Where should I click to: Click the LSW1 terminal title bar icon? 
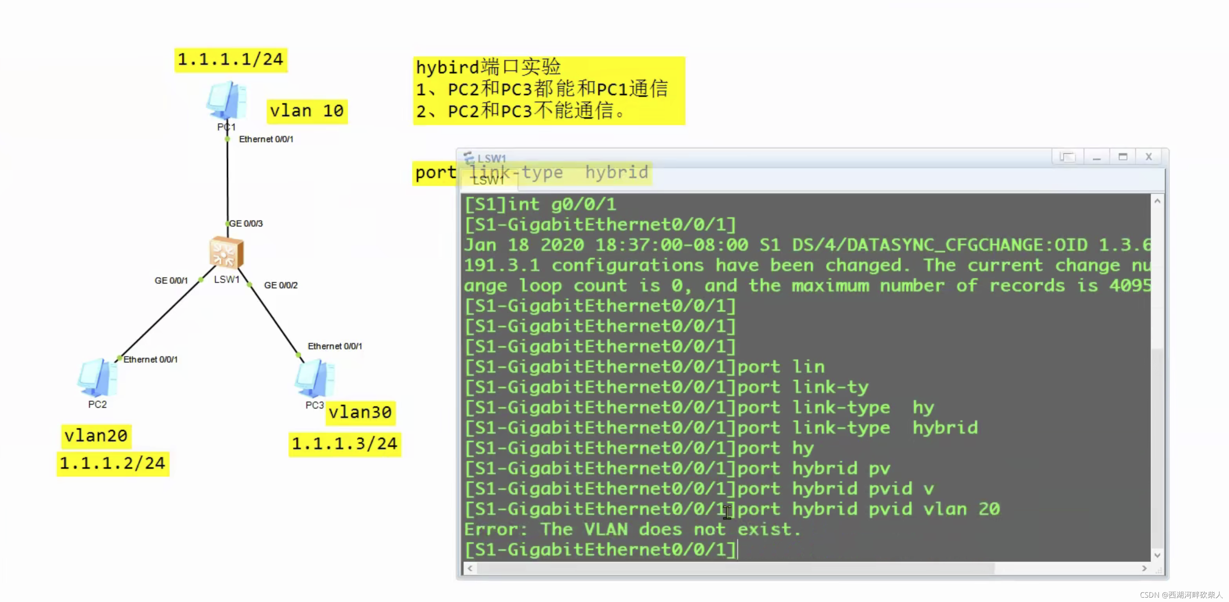point(469,158)
